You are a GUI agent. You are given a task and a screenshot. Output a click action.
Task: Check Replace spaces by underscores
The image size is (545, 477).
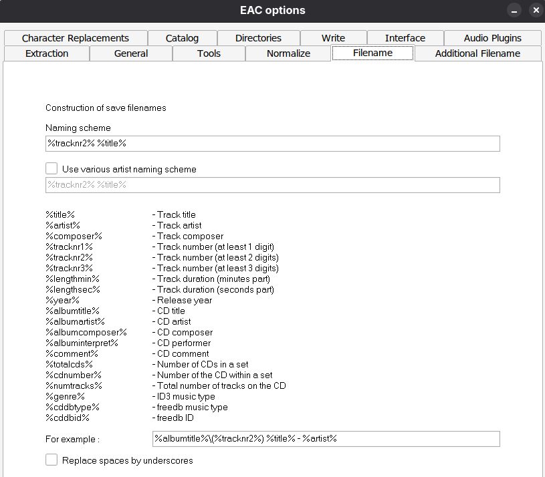tap(51, 460)
